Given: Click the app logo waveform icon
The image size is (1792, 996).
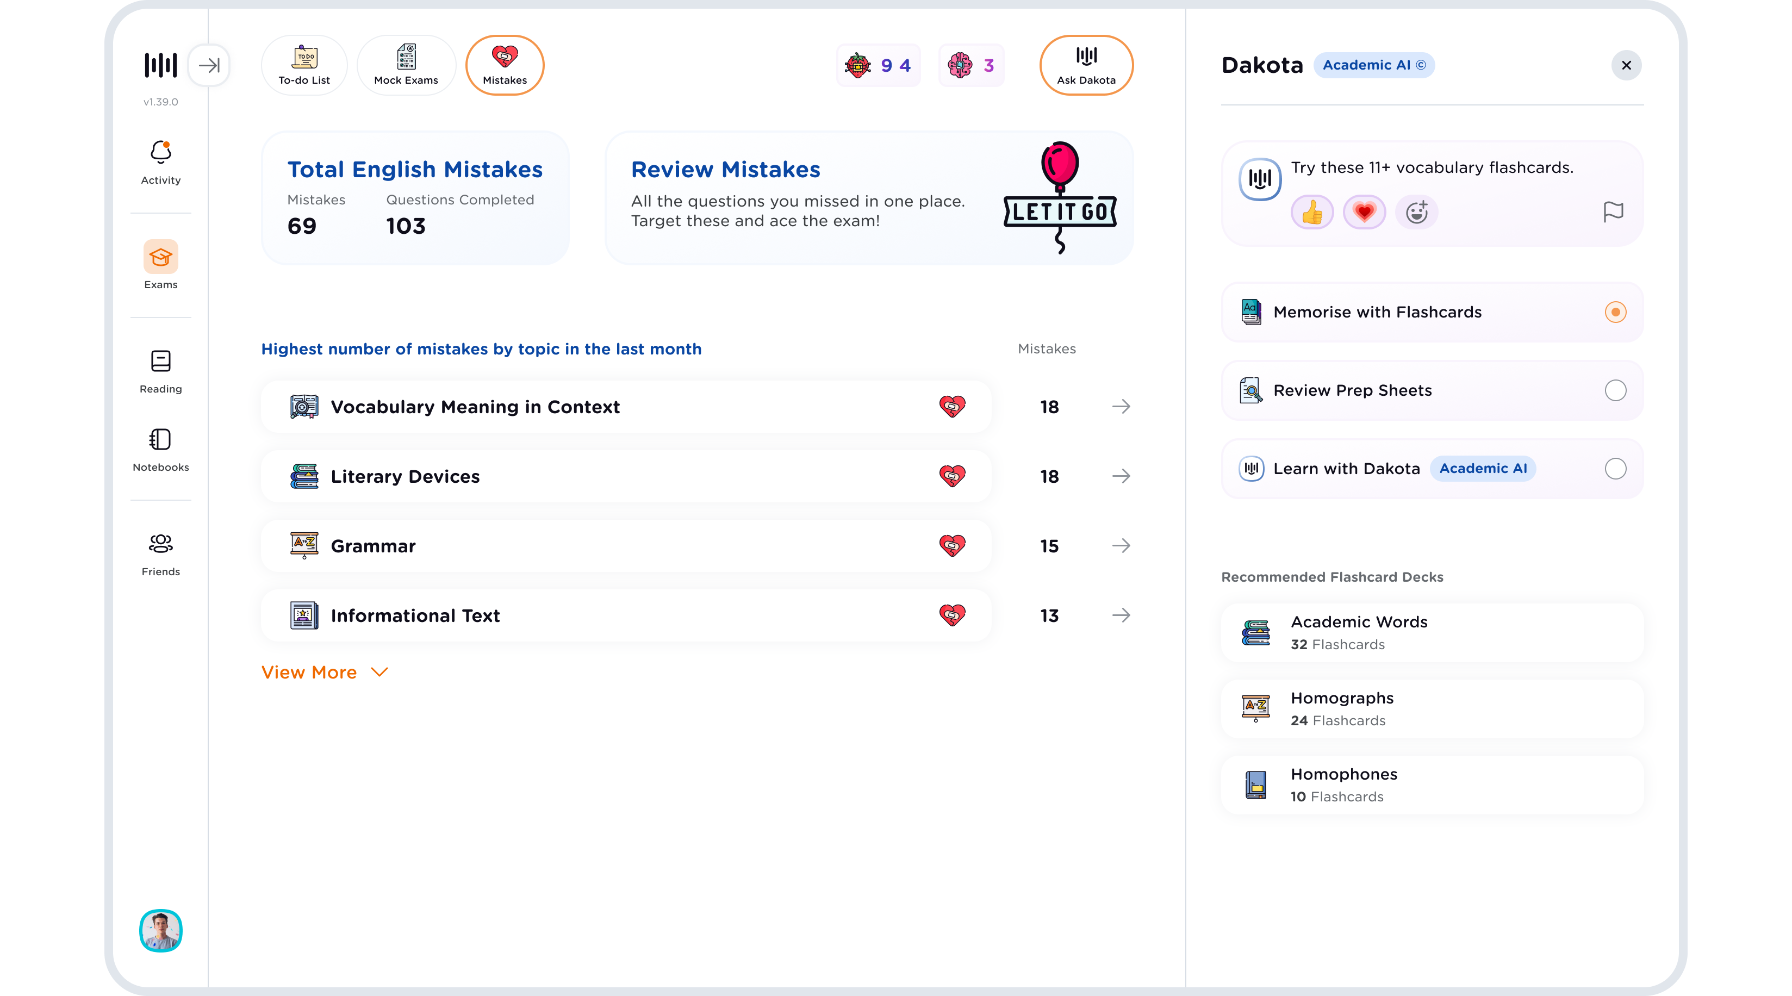Looking at the screenshot, I should point(161,65).
